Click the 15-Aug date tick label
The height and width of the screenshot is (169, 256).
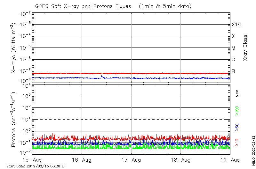[32, 160]
